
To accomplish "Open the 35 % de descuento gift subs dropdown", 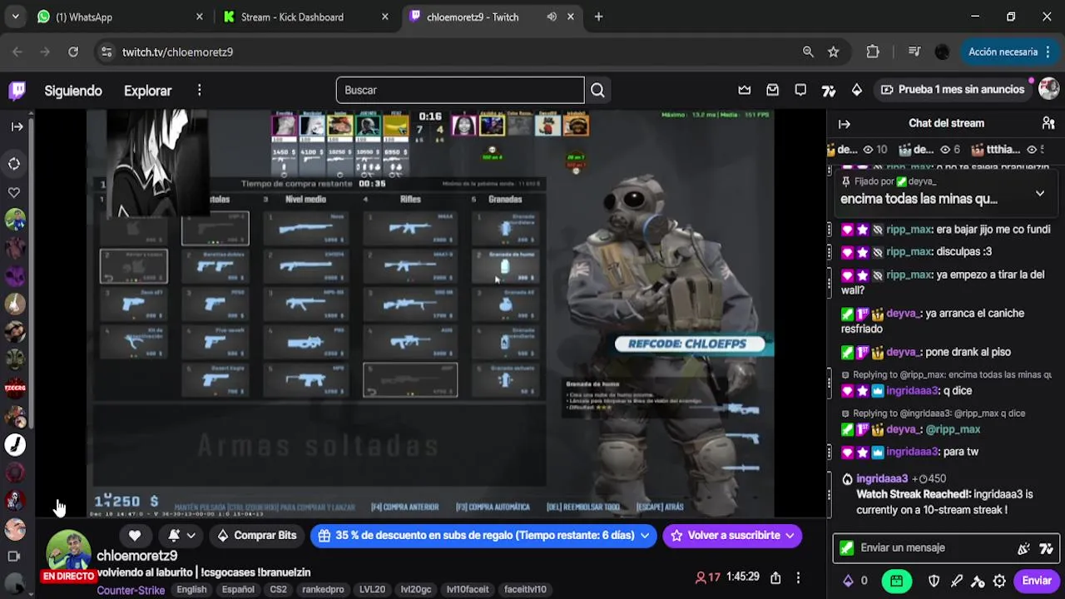I will point(483,536).
